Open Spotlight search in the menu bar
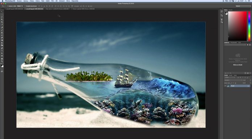This screenshot has height=139, width=252. (246, 1)
